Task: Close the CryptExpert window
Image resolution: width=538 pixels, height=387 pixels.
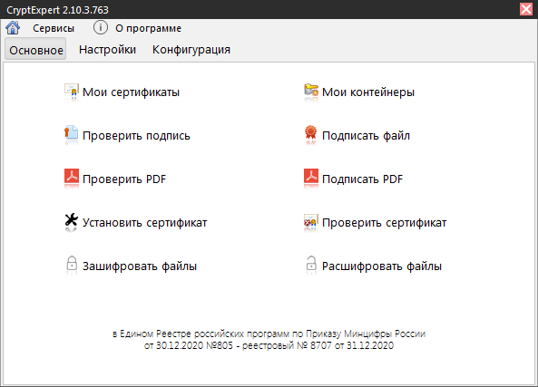Action: (526, 9)
